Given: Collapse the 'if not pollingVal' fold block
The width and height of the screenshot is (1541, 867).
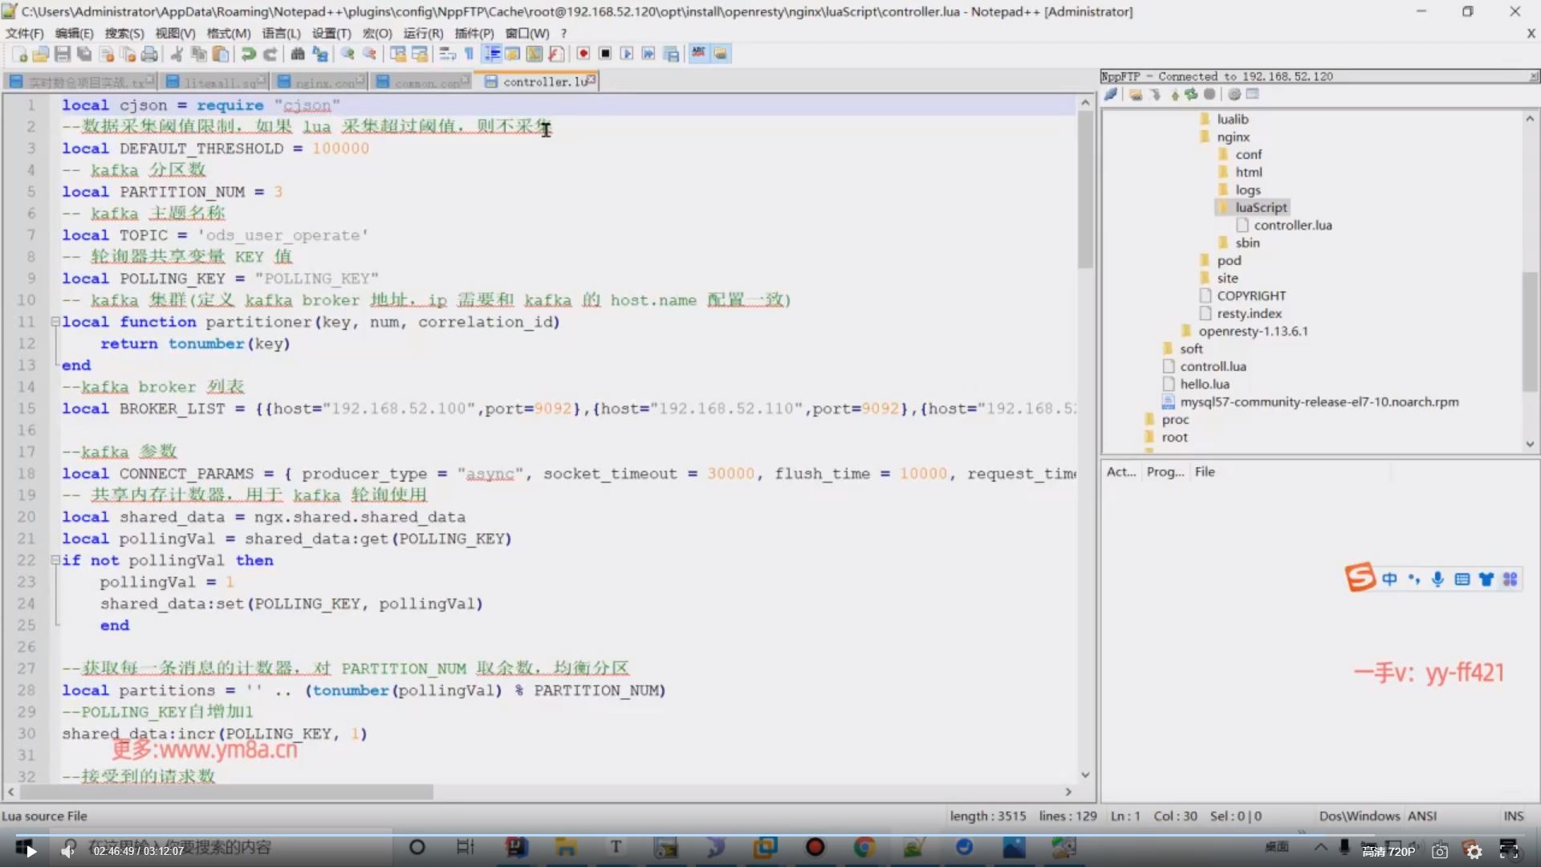Looking at the screenshot, I should pos(55,560).
